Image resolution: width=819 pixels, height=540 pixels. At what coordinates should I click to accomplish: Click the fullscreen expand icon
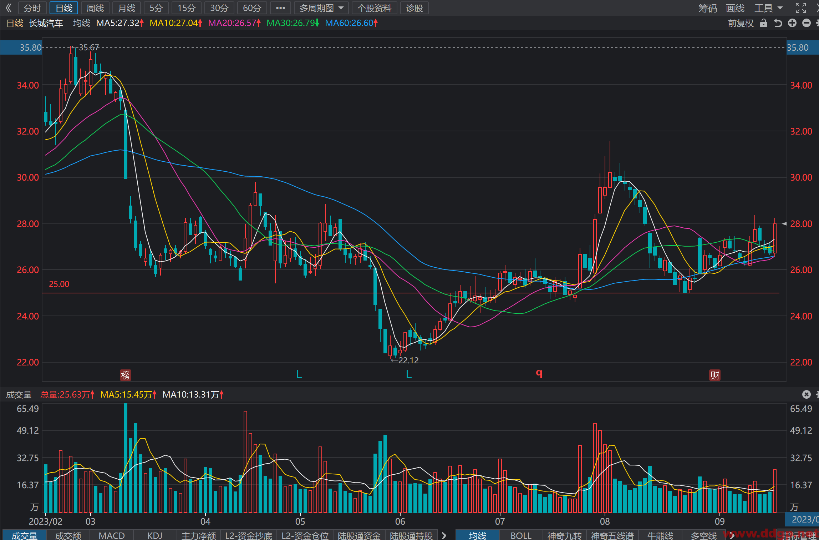pos(801,8)
